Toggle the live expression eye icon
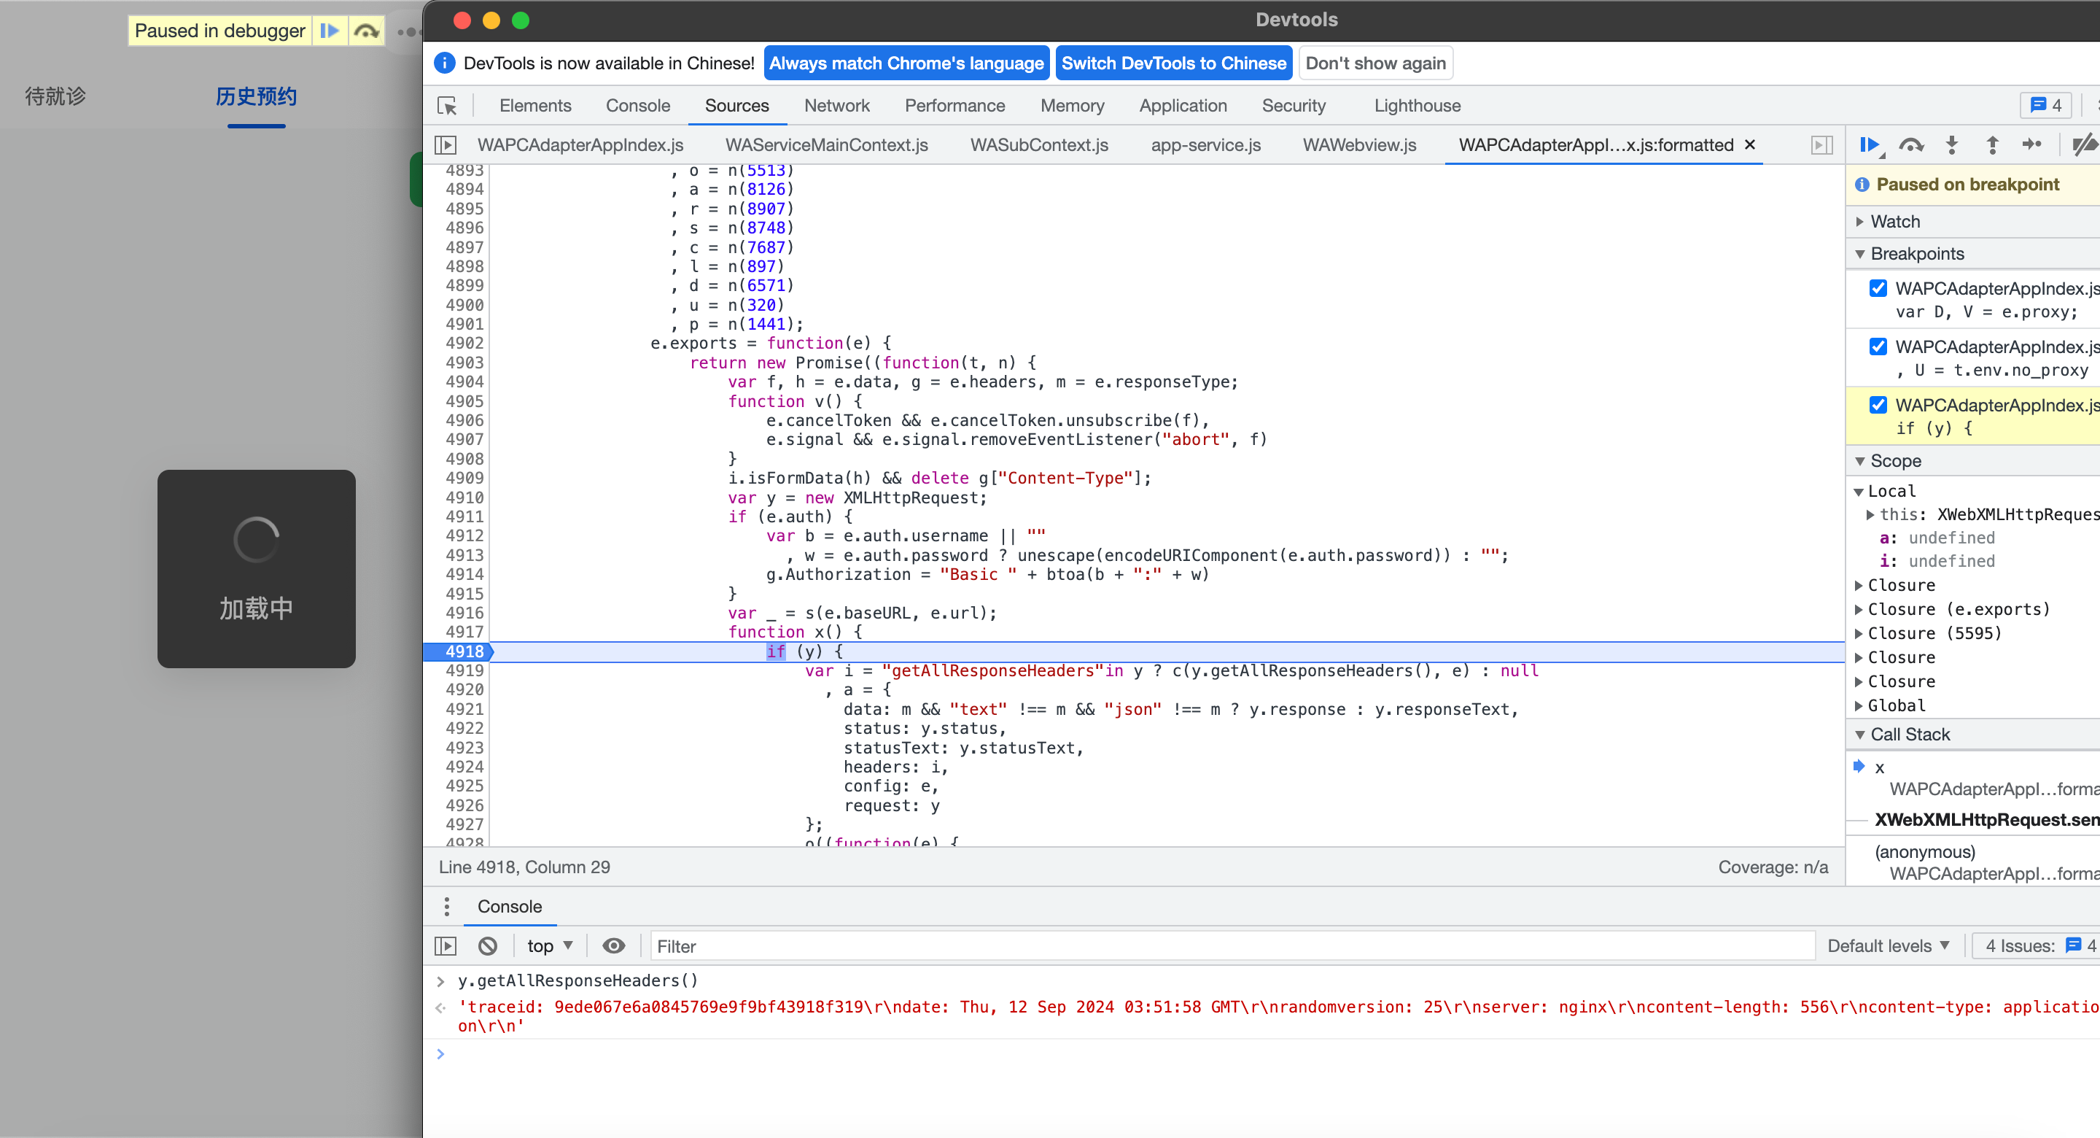This screenshot has height=1138, width=2100. click(x=614, y=945)
